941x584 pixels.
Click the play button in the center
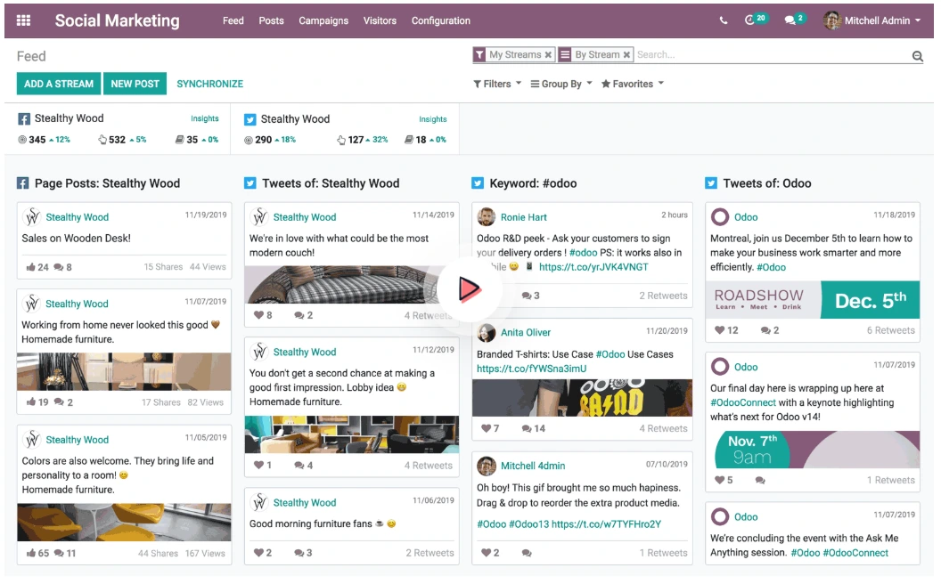[x=470, y=288]
